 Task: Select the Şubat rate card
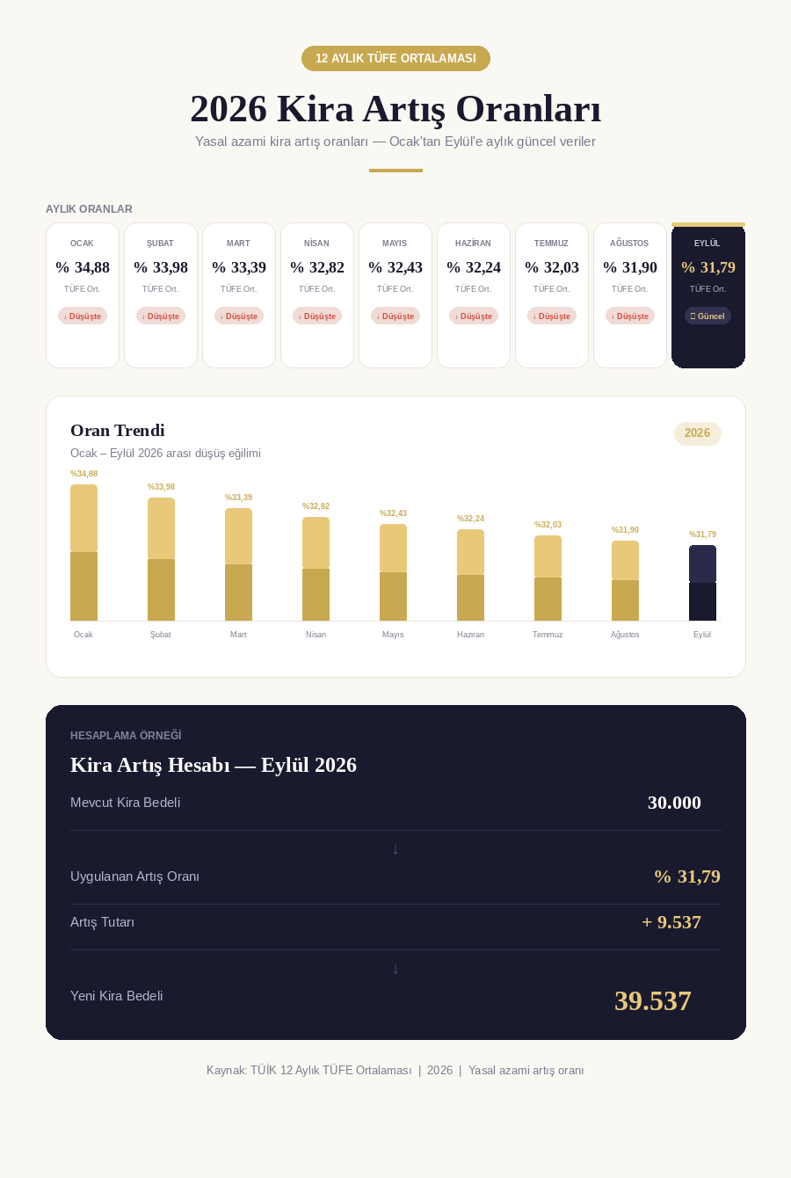161,295
